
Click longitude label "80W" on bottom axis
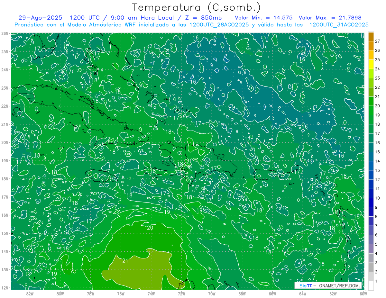click(x=60, y=293)
